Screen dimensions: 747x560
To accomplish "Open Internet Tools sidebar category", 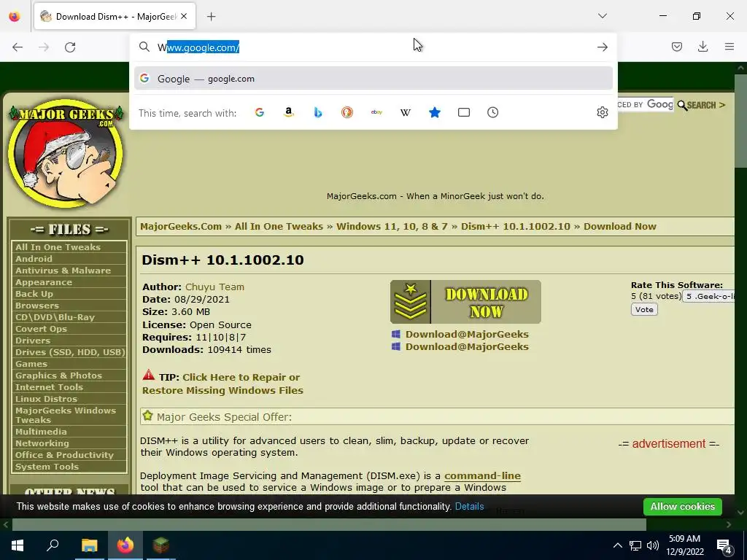I will point(49,387).
